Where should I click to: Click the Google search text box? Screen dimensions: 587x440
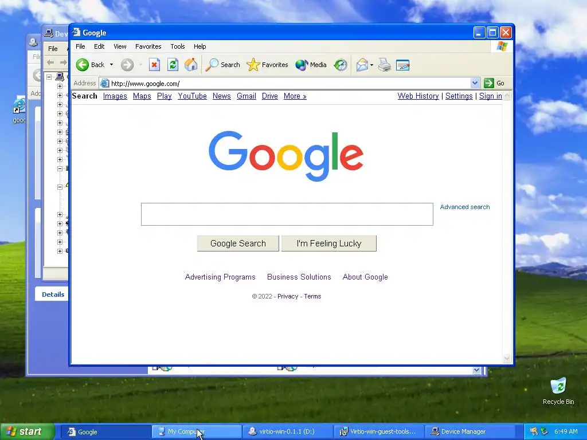click(x=287, y=214)
